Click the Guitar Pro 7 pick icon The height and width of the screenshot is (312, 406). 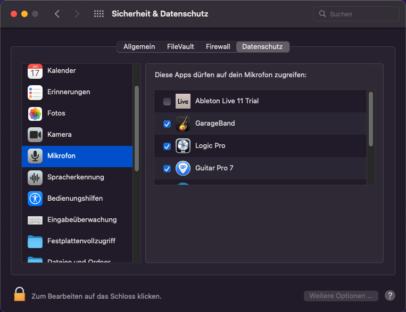click(183, 168)
